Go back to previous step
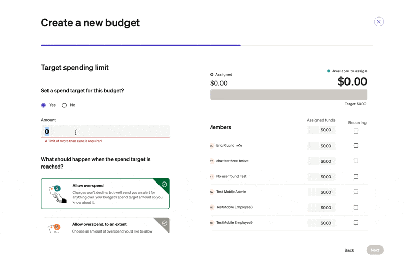 tap(349, 250)
